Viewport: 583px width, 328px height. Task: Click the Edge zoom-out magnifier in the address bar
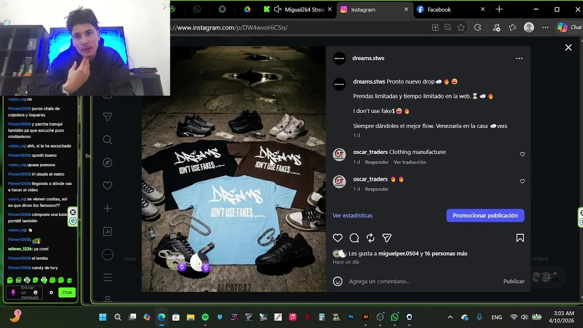point(448,27)
